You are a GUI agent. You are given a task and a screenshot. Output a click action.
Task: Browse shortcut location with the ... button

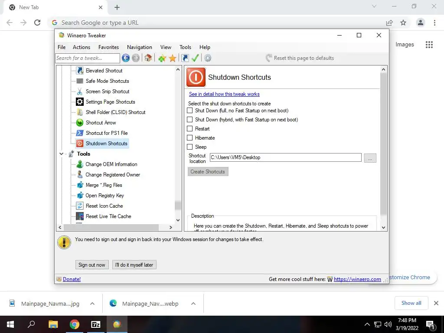pyautogui.click(x=370, y=158)
